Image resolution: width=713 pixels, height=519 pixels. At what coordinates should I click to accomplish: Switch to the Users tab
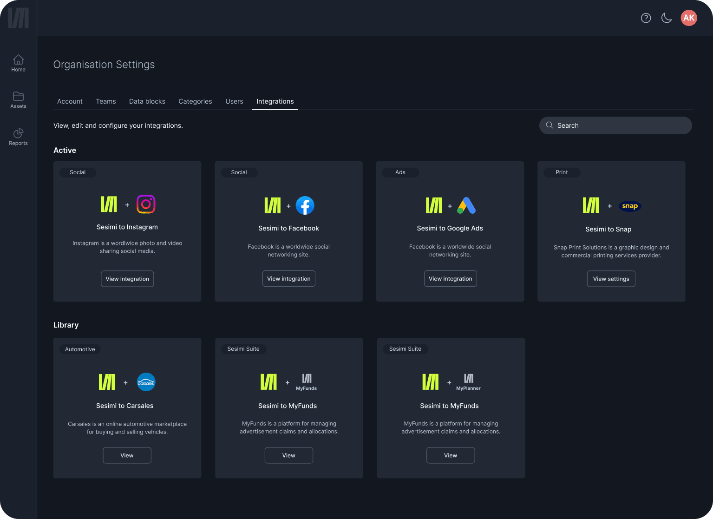234,101
